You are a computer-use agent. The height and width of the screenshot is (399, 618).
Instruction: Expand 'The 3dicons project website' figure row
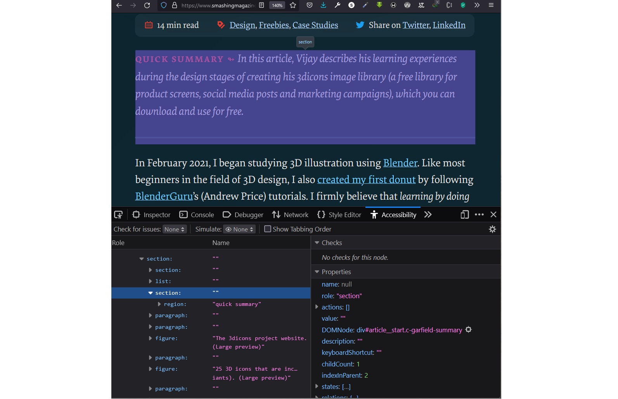150,338
